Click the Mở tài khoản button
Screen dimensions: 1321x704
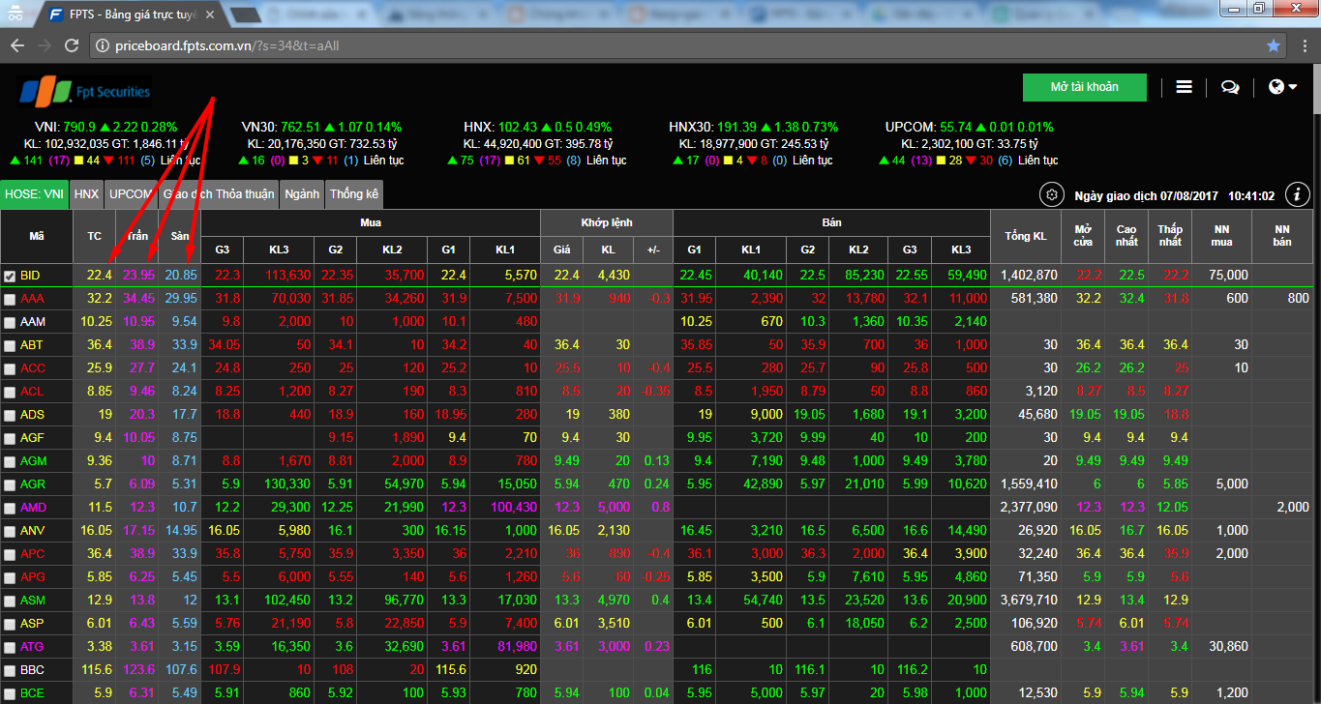pyautogui.click(x=1084, y=87)
